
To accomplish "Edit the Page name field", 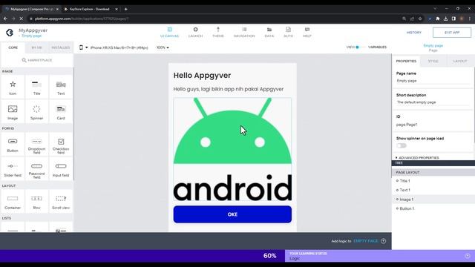I will click(433, 81).
